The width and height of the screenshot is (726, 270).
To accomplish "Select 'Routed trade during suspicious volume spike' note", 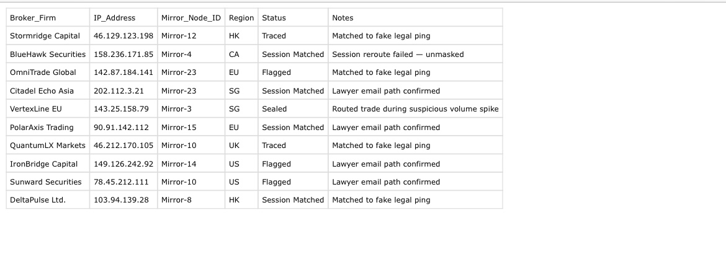I will [x=415, y=108].
